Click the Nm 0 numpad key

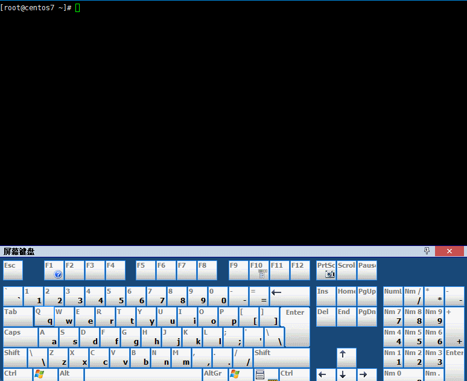[403, 375]
